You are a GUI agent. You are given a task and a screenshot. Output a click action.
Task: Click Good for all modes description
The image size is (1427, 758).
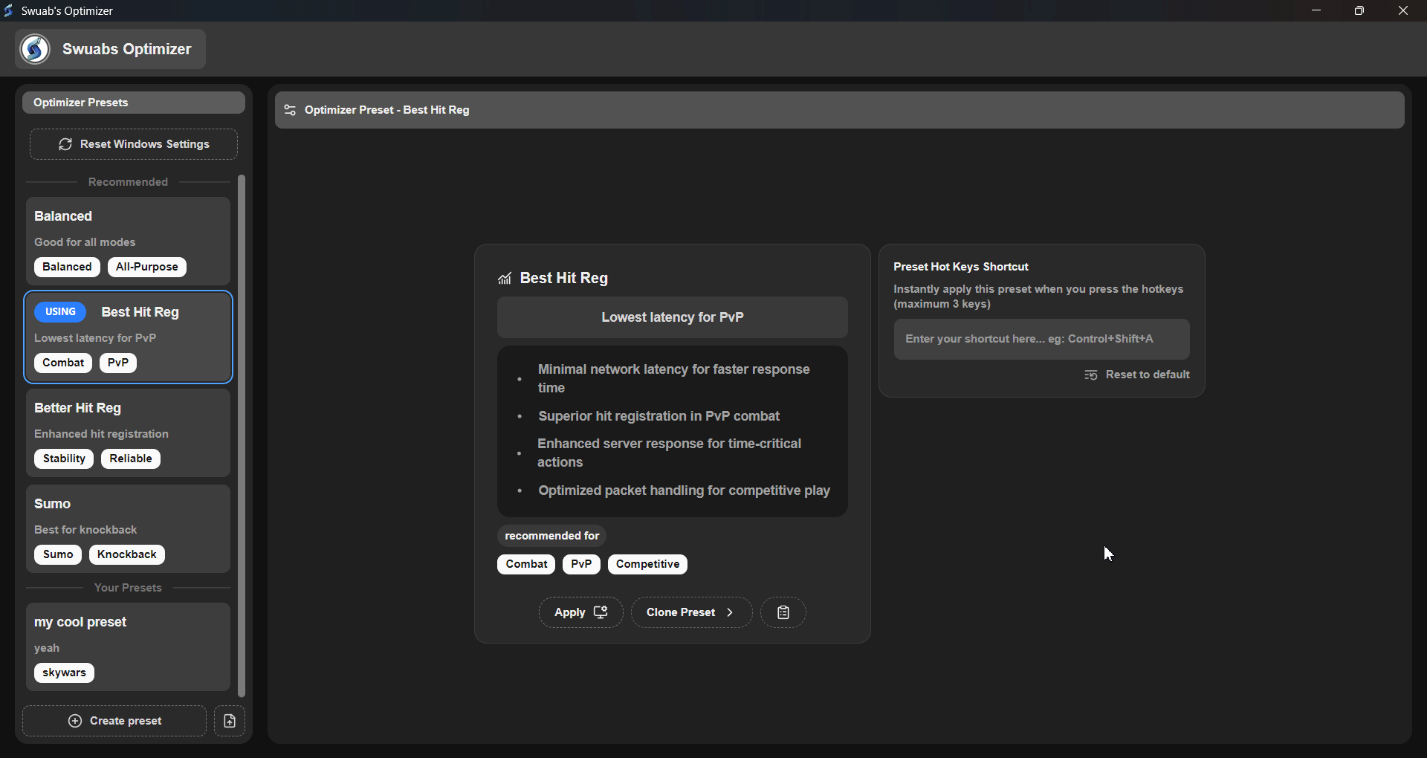[85, 242]
